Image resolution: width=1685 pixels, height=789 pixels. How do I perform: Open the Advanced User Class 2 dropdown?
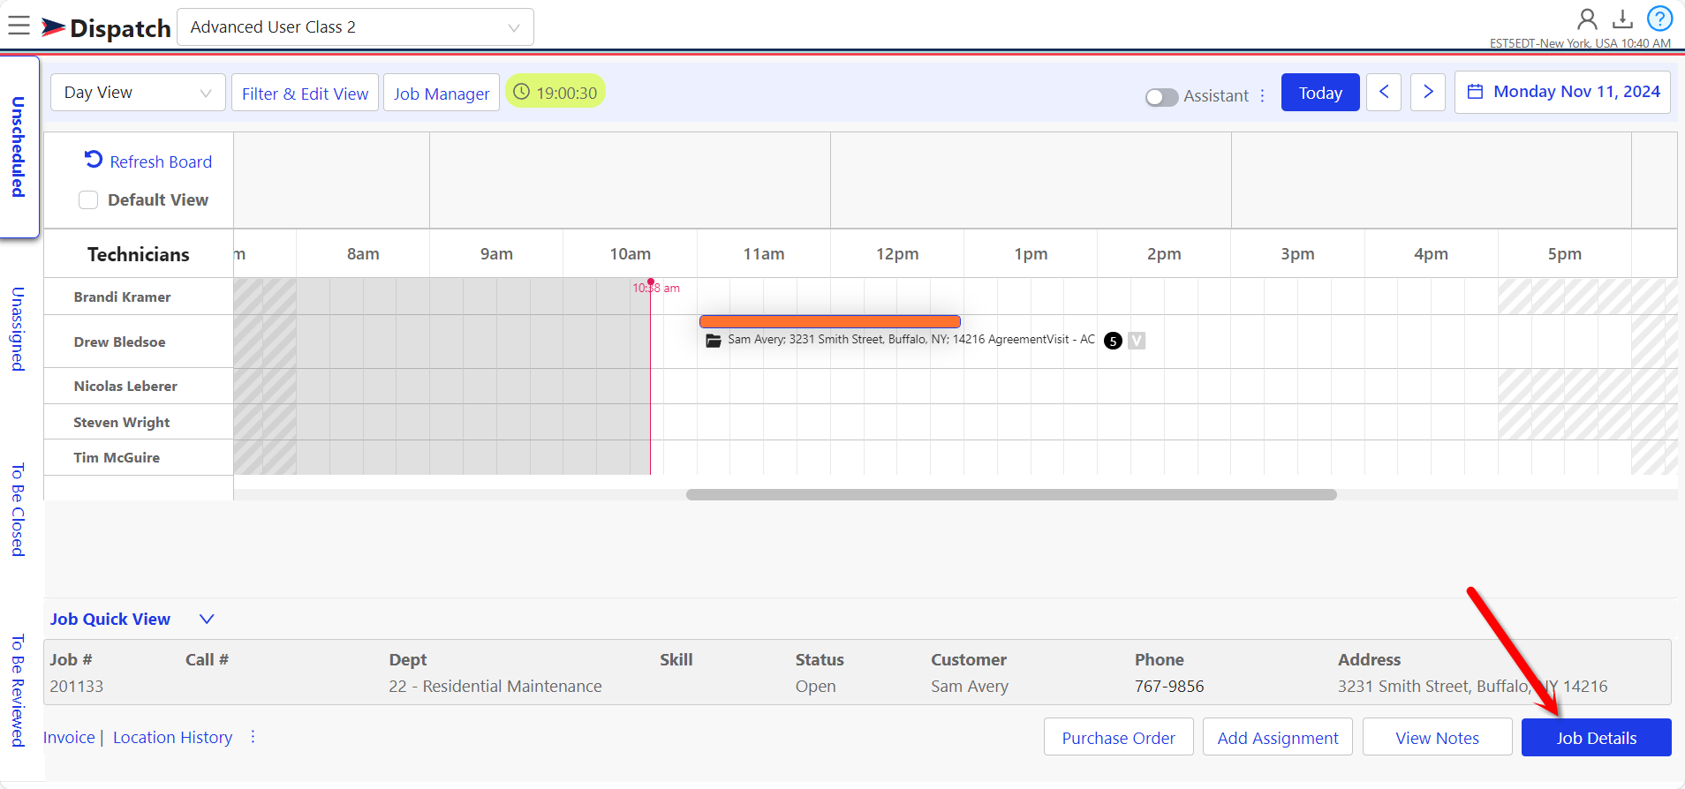(x=356, y=27)
